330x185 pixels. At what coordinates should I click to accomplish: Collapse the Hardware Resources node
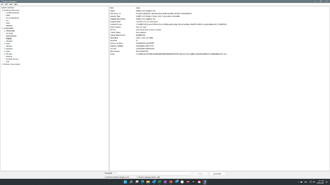click(2, 10)
